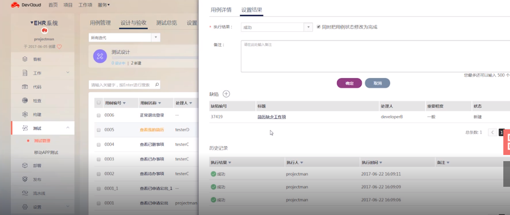The image size is (510, 215).
Task: Click the developerB handler cell
Action: (392, 117)
